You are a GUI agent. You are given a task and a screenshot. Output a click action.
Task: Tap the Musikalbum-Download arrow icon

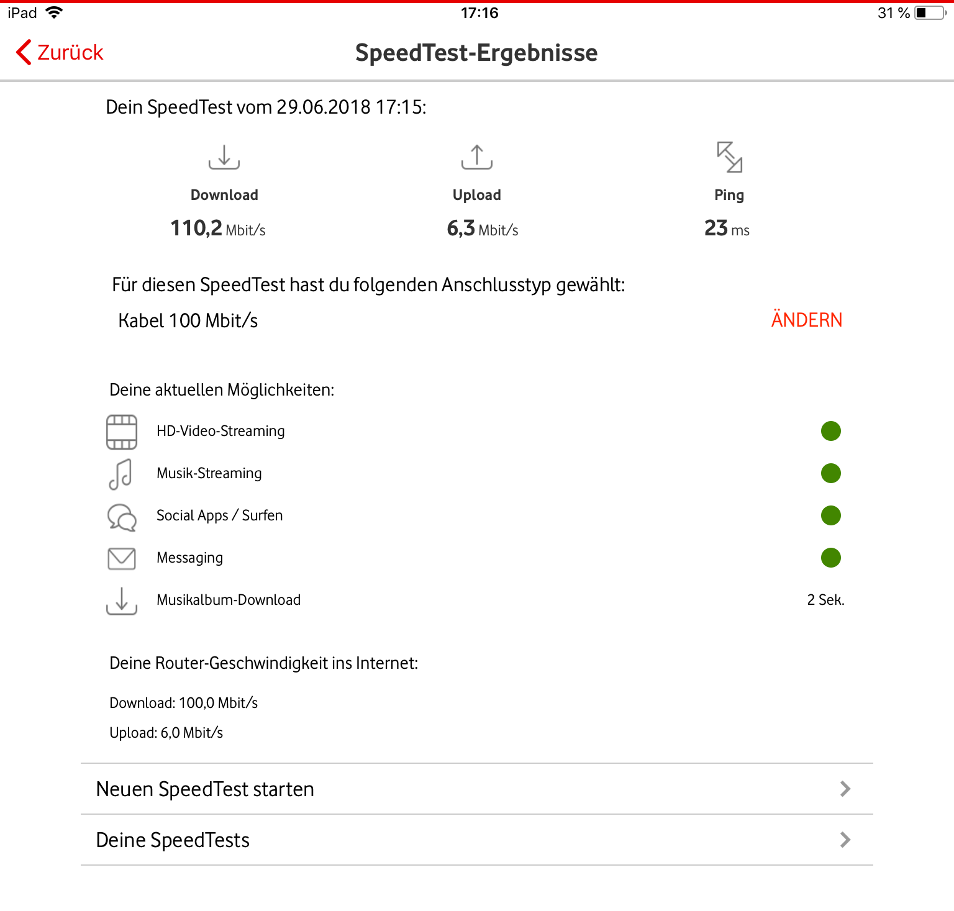click(x=122, y=601)
